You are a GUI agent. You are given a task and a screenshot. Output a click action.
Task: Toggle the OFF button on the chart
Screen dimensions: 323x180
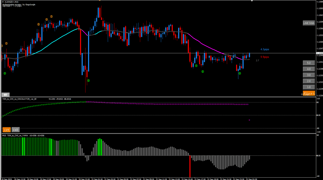click(x=5, y=94)
